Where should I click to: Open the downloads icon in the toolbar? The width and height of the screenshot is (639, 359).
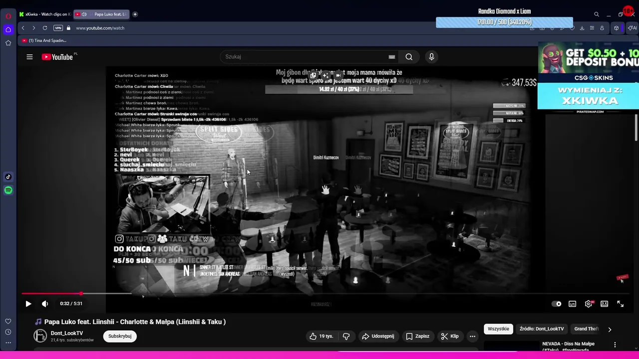(582, 28)
